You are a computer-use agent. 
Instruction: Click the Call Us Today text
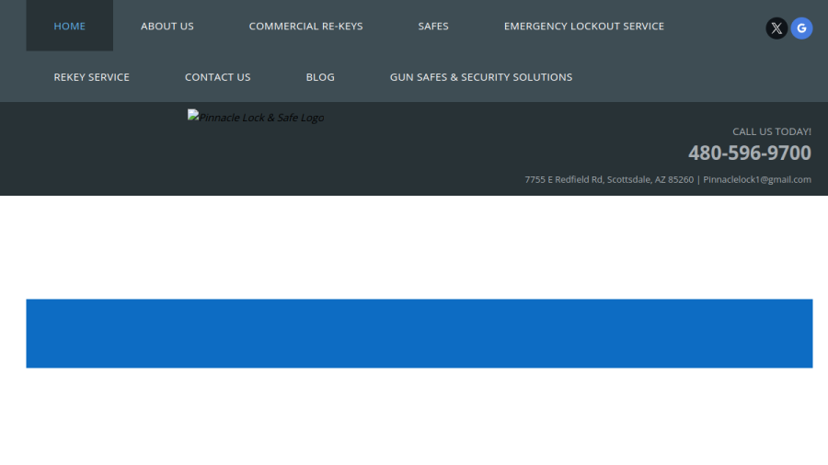point(772,131)
